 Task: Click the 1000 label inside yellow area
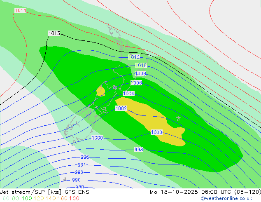coord(156,132)
